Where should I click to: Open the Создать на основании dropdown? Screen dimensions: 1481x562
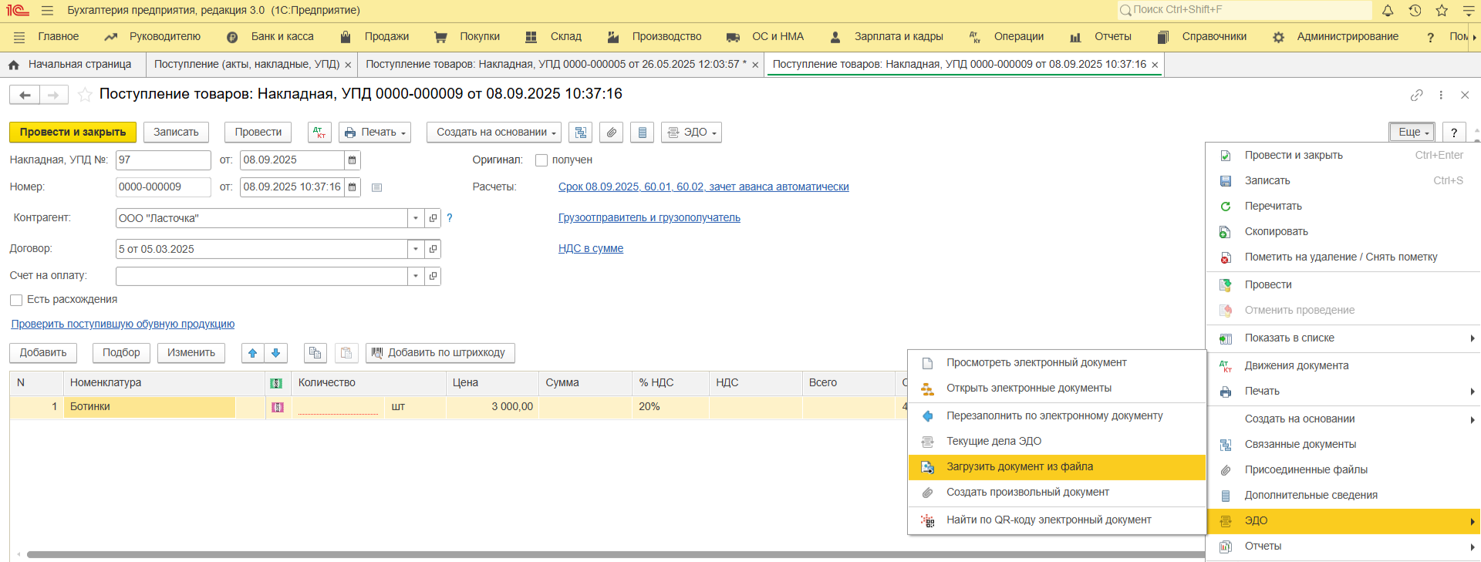(494, 133)
